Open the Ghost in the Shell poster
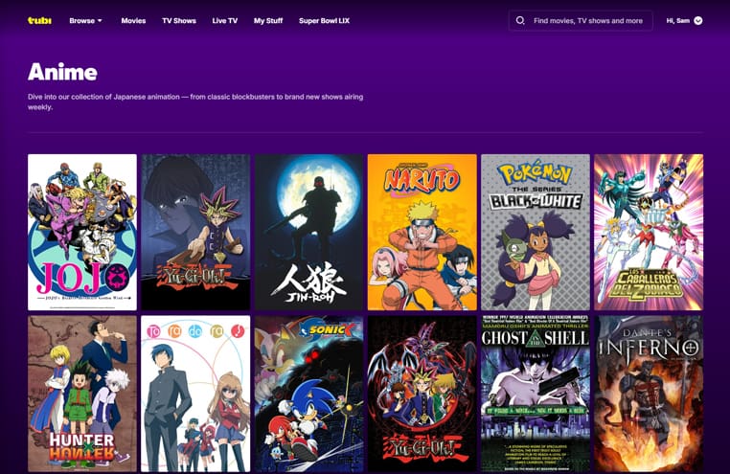The height and width of the screenshot is (474, 730). (x=536, y=394)
